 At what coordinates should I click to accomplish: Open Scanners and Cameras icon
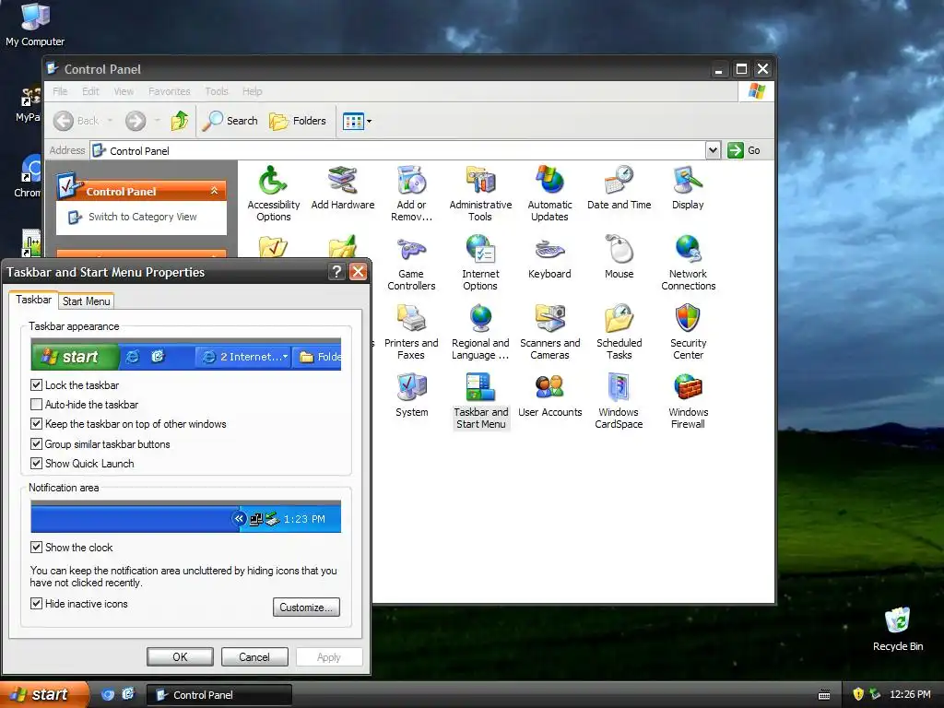[x=549, y=332]
